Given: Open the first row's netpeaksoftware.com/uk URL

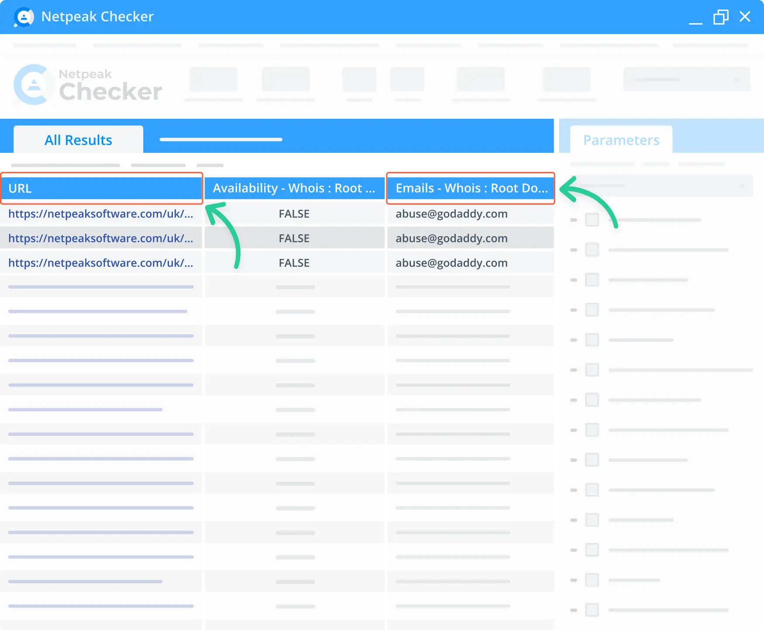Looking at the screenshot, I should point(101,214).
